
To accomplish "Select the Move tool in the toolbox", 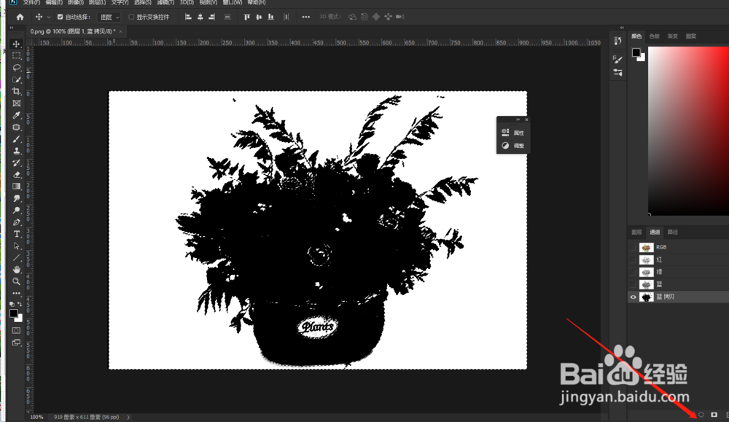I will (x=16, y=44).
